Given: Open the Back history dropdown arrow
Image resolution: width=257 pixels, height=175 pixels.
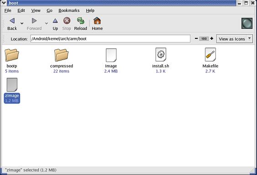Looking at the screenshot, I should 22,23.
